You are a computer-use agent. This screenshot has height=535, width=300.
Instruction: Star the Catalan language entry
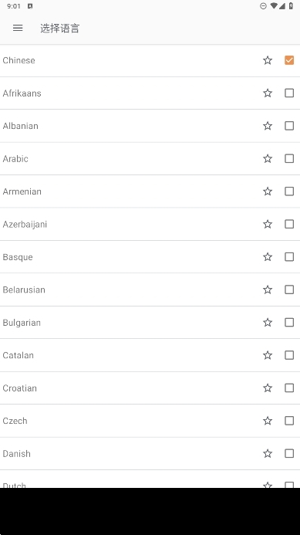click(268, 355)
